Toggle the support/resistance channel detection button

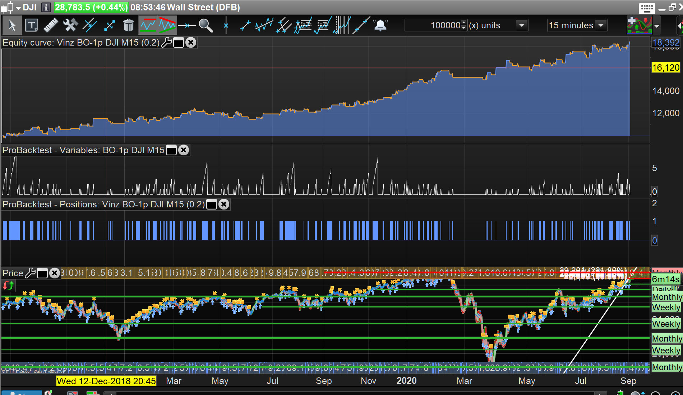pyautogui.click(x=148, y=25)
